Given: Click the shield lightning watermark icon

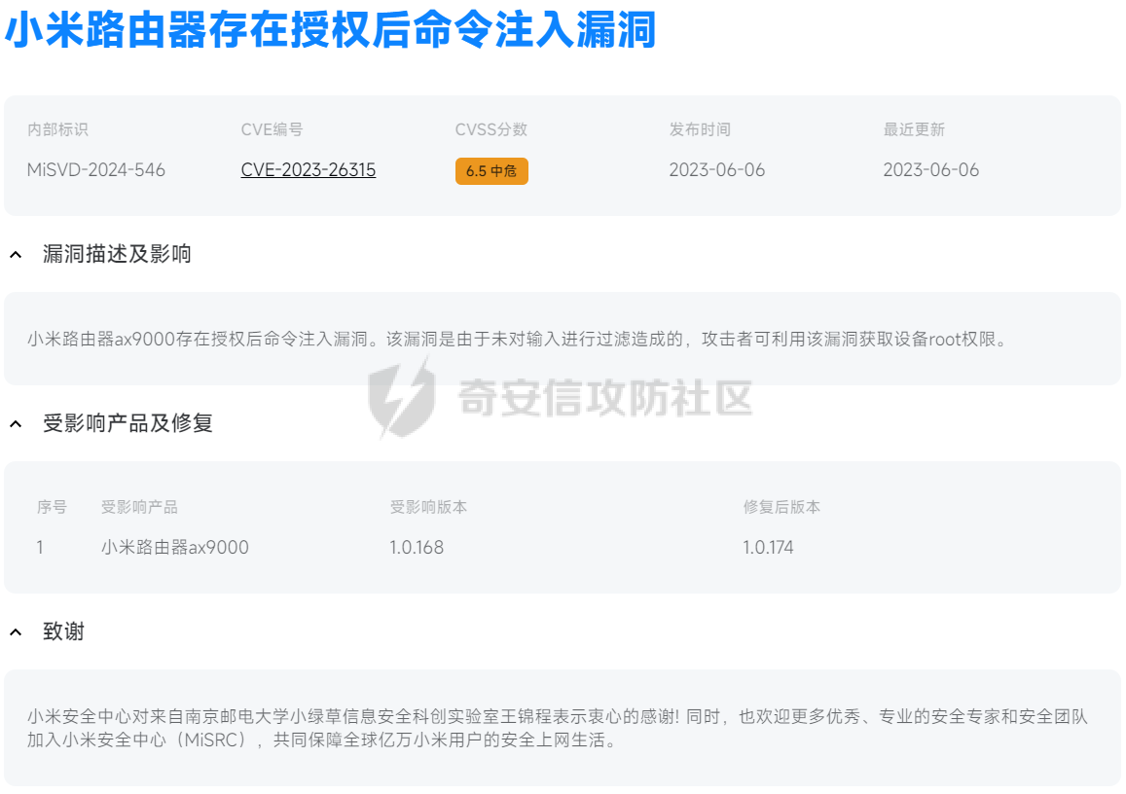Looking at the screenshot, I should [401, 397].
